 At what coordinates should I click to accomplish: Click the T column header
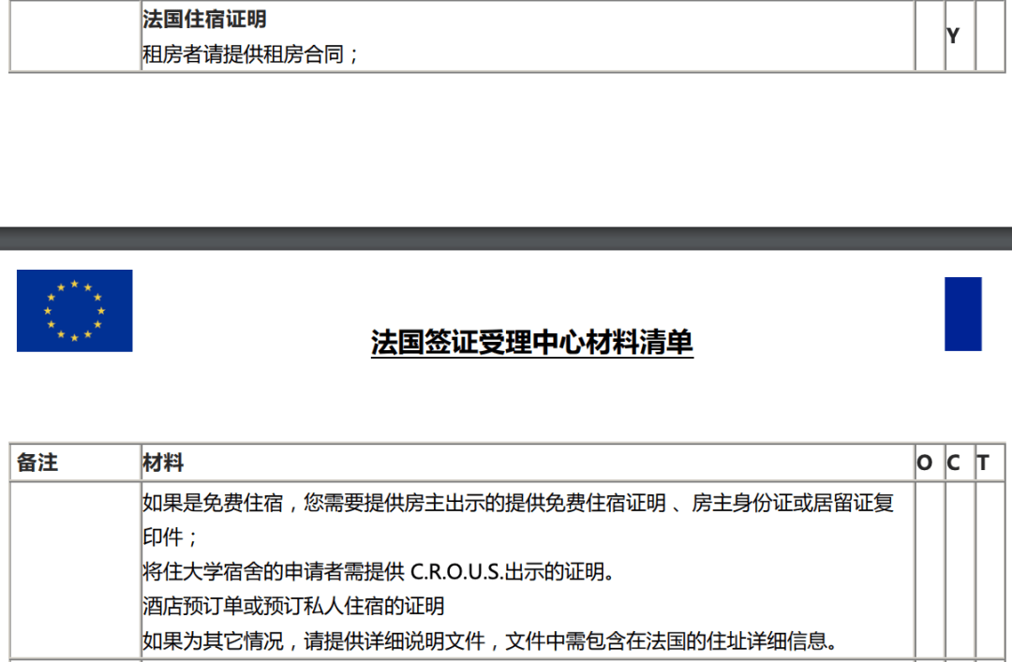pos(983,463)
